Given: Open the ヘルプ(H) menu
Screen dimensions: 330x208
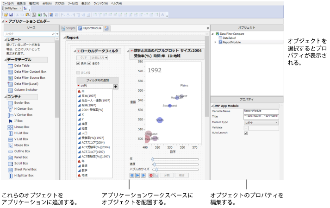Looking at the screenshot, I should point(116,4).
